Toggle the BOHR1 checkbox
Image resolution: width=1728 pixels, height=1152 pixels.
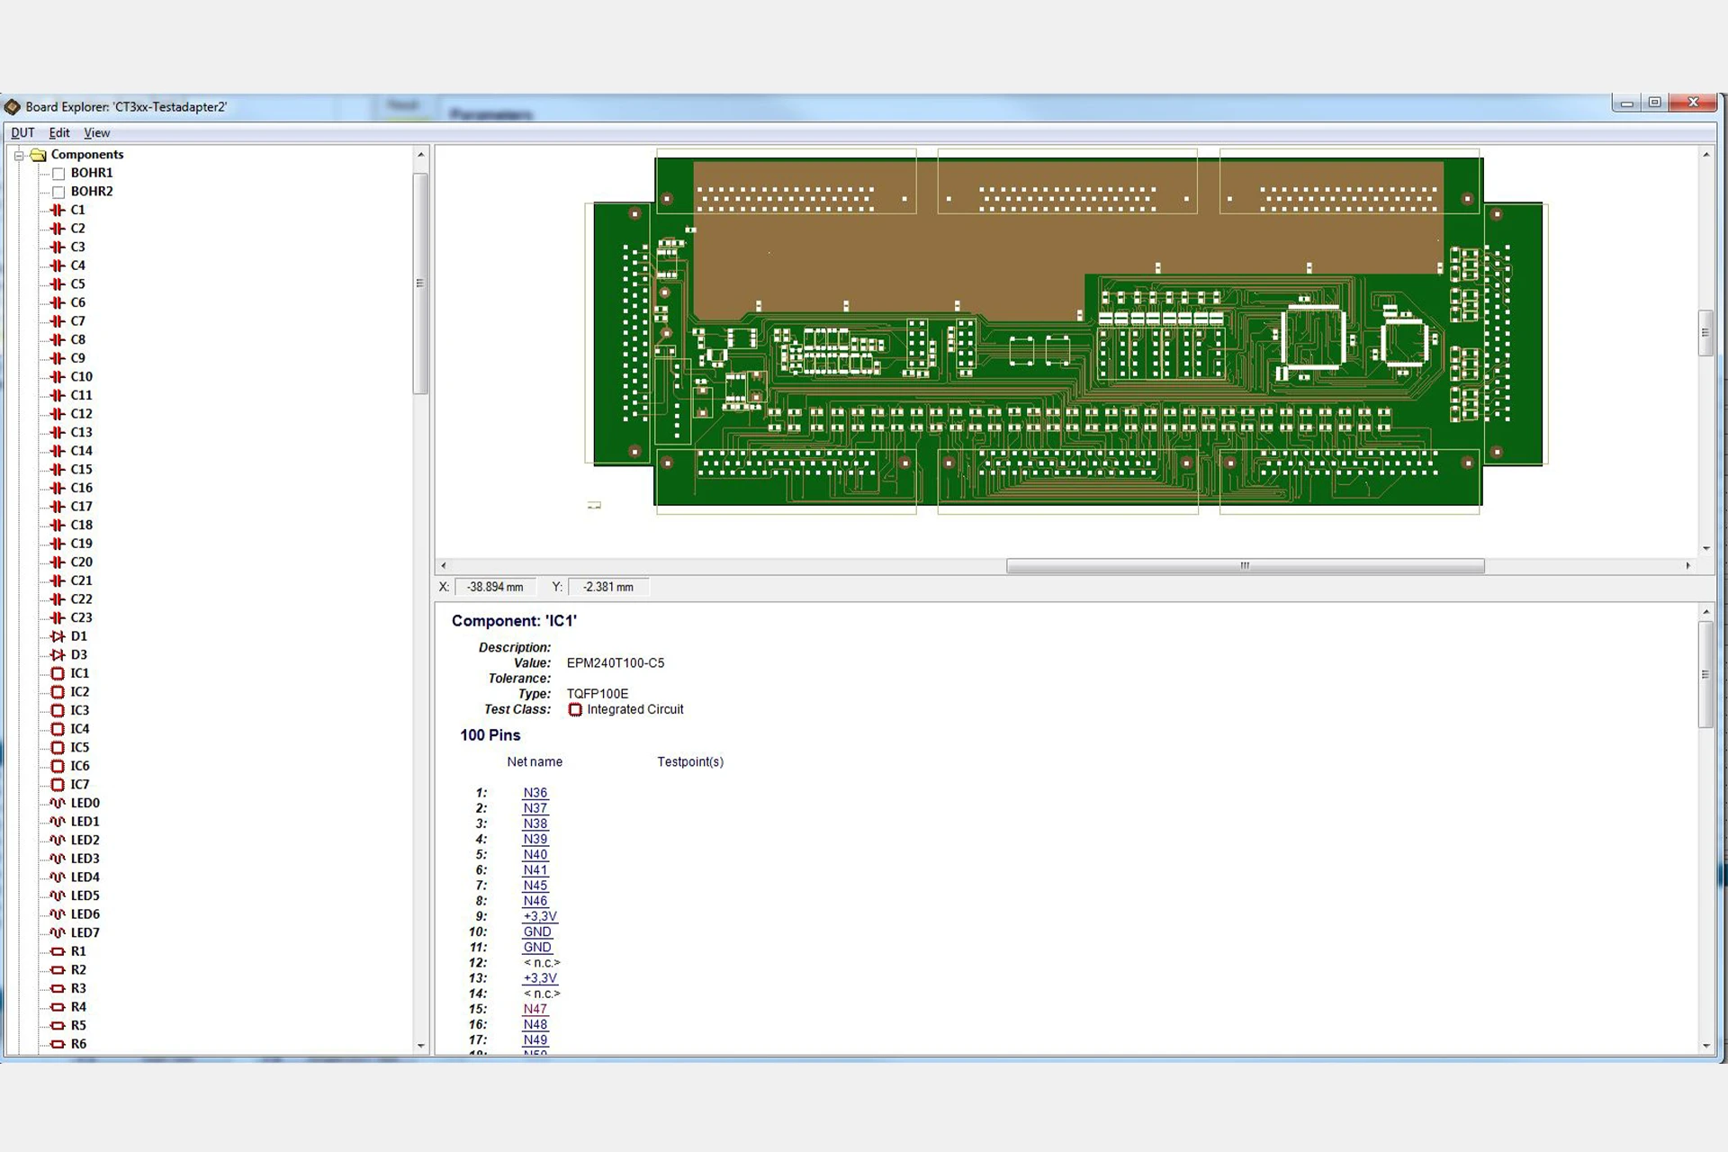pyautogui.click(x=58, y=174)
